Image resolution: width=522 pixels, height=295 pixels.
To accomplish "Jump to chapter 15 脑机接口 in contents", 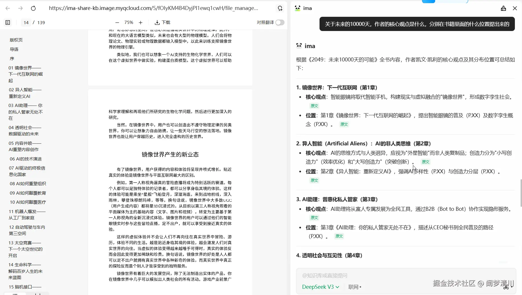I will 25,287.
